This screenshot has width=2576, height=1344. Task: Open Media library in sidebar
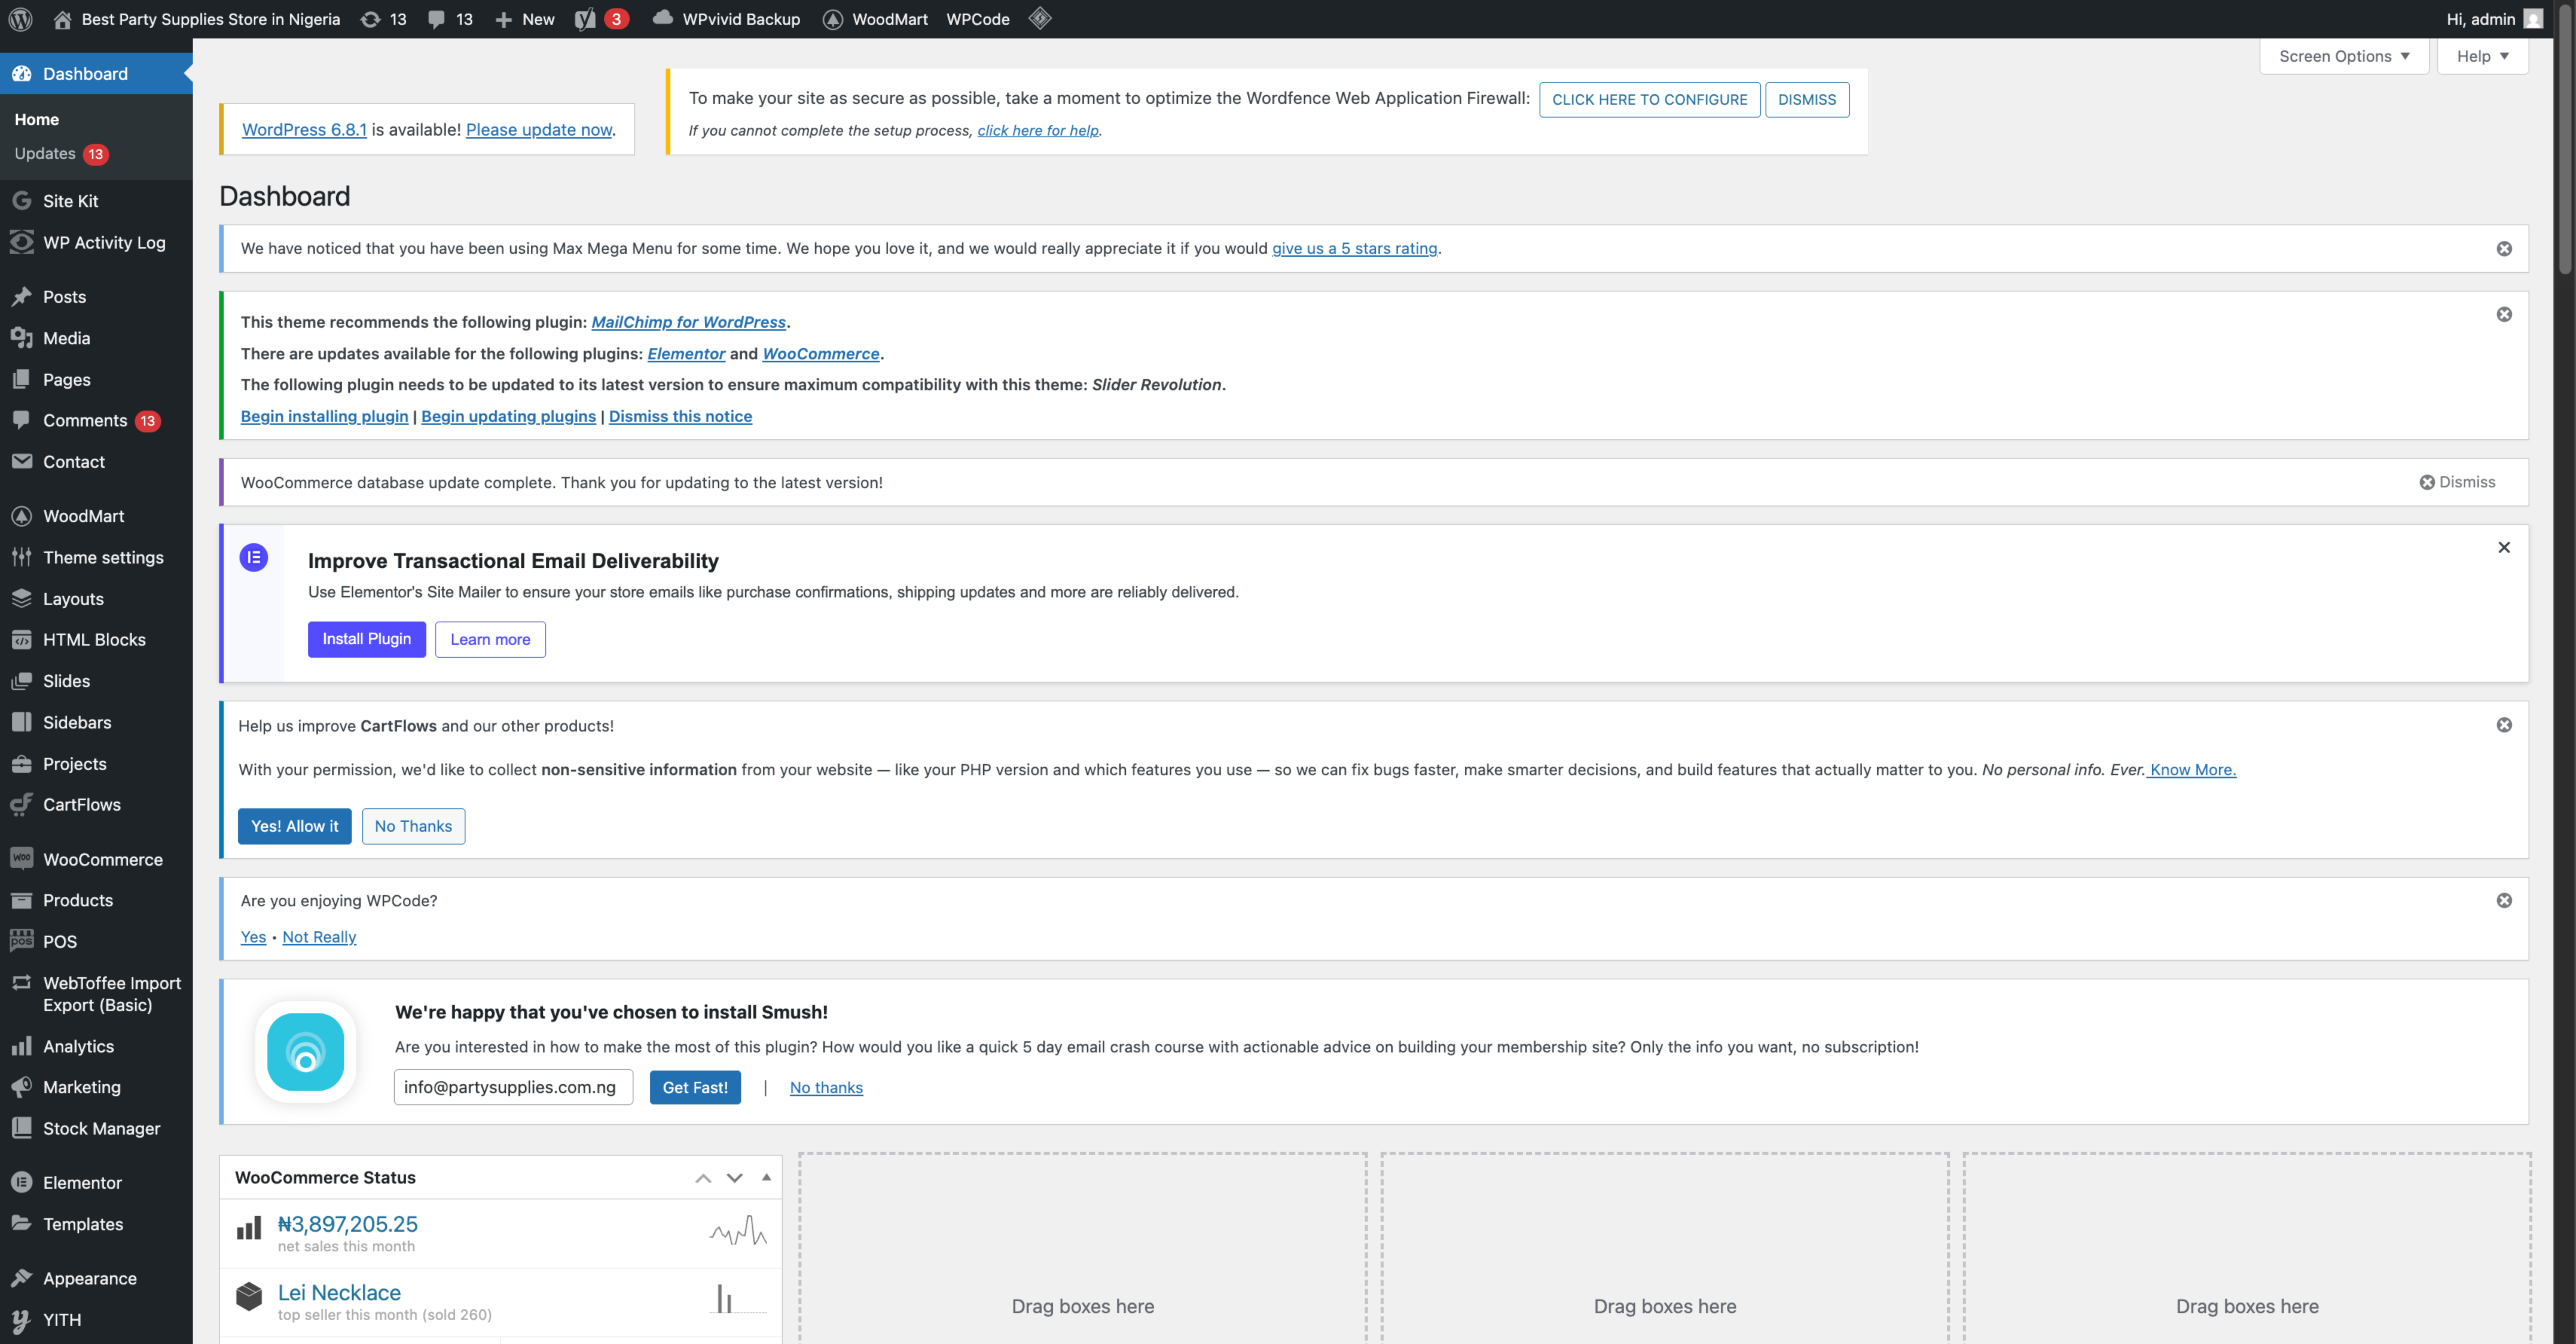point(96,338)
